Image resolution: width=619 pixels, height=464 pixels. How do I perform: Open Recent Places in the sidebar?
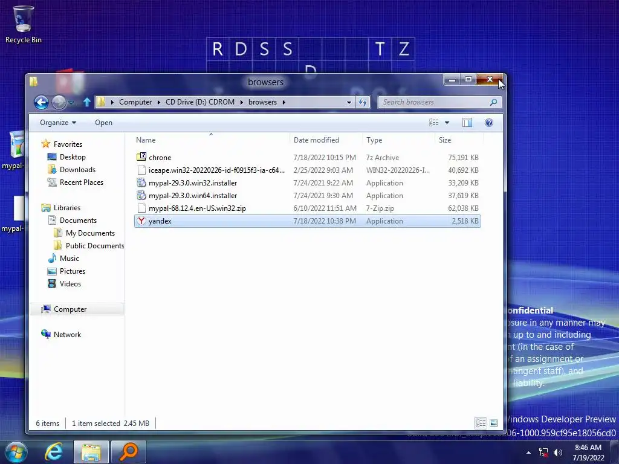point(82,182)
